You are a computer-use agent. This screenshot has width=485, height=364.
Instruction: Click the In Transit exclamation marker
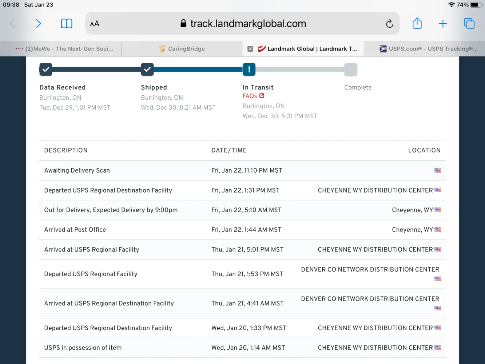pos(249,70)
